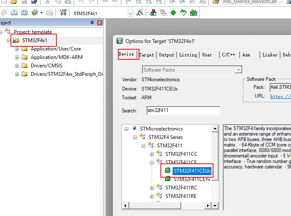Image resolution: width=291 pixels, height=216 pixels.
Task: Click the Translate file toolbar icon
Action: (4, 13)
